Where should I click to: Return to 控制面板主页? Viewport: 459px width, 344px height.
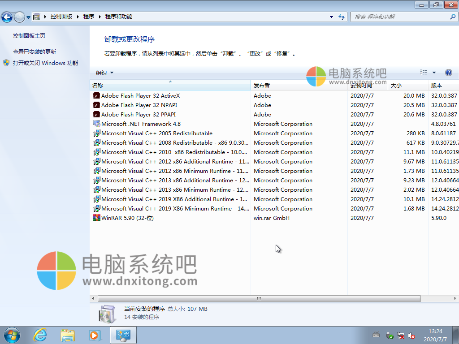click(28, 35)
